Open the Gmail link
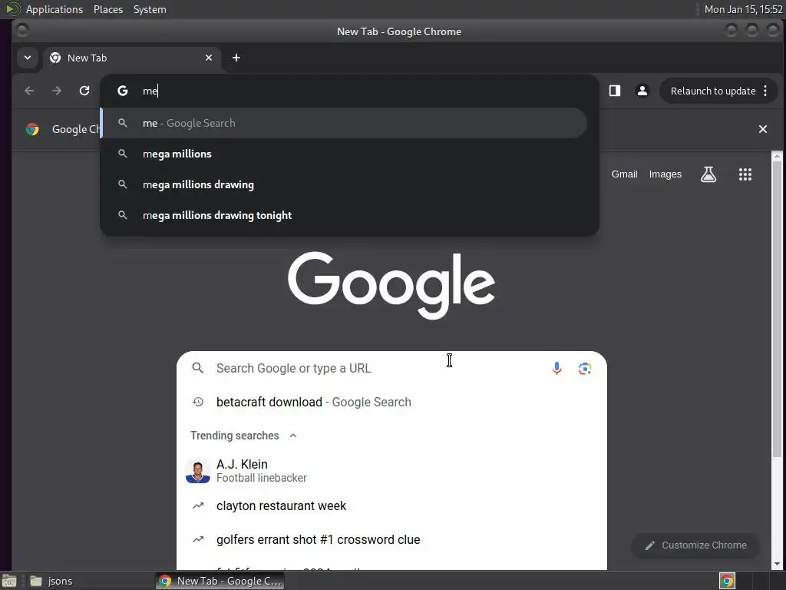 coord(624,174)
